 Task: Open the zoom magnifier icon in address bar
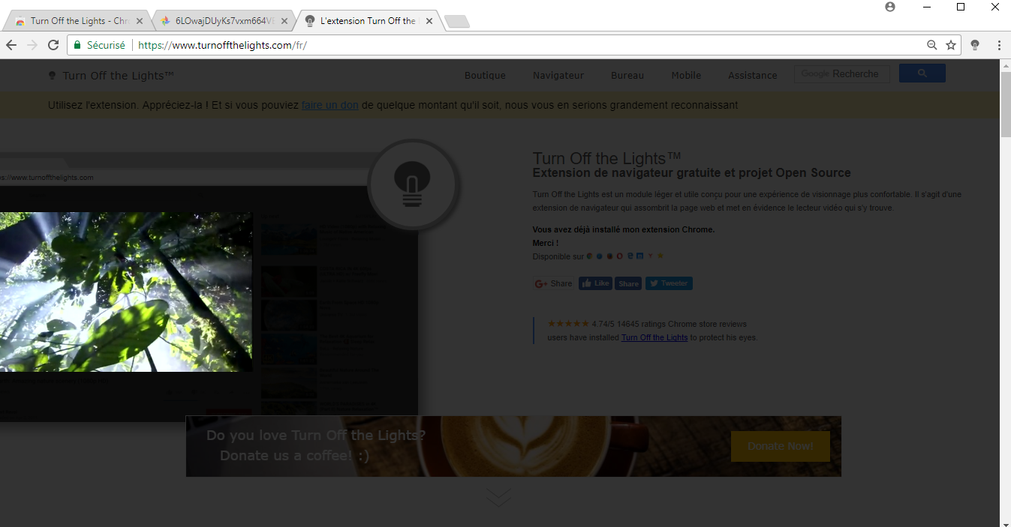pyautogui.click(x=932, y=45)
